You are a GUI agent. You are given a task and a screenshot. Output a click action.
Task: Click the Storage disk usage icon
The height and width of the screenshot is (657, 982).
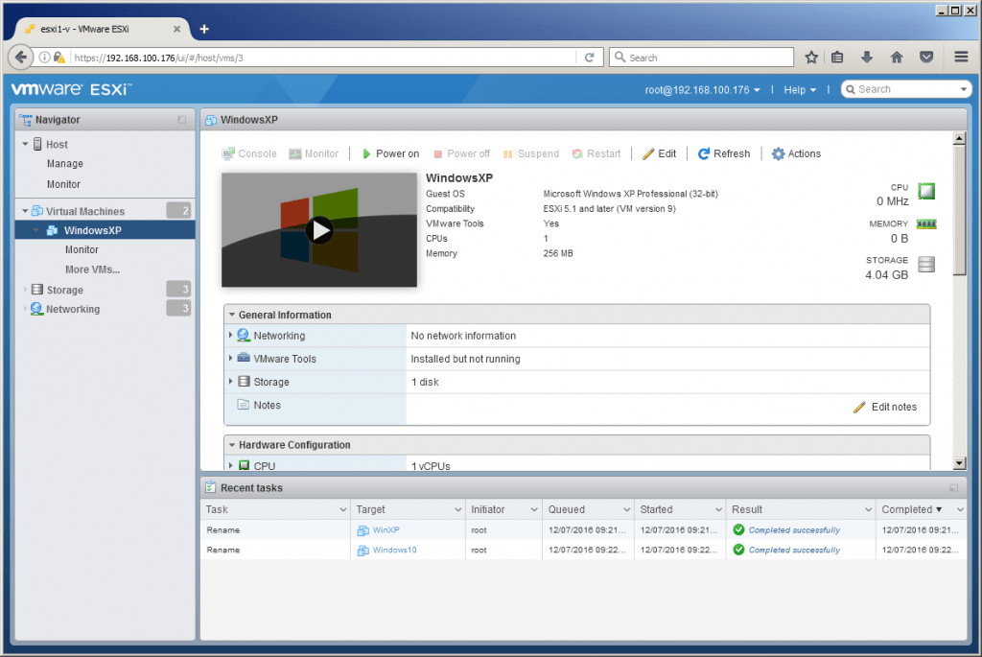(926, 265)
